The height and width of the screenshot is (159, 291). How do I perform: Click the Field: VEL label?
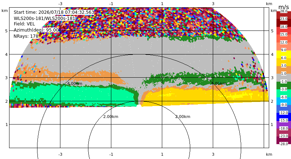point(24,24)
